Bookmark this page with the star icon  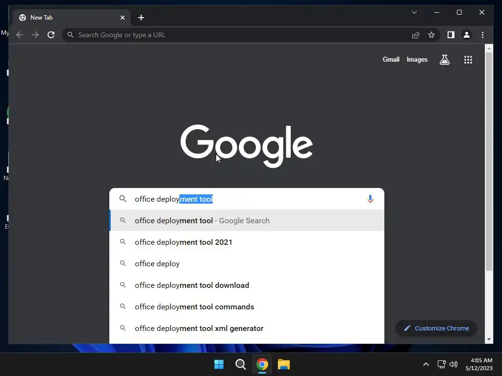(x=431, y=35)
